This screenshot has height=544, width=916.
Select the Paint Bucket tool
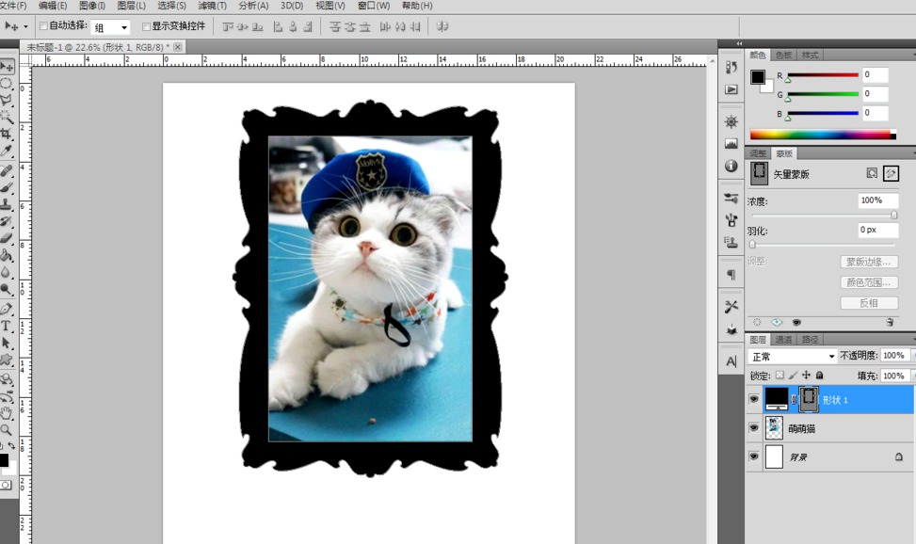coord(7,255)
